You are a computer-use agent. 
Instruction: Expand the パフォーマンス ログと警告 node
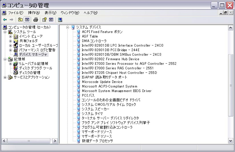(10, 50)
